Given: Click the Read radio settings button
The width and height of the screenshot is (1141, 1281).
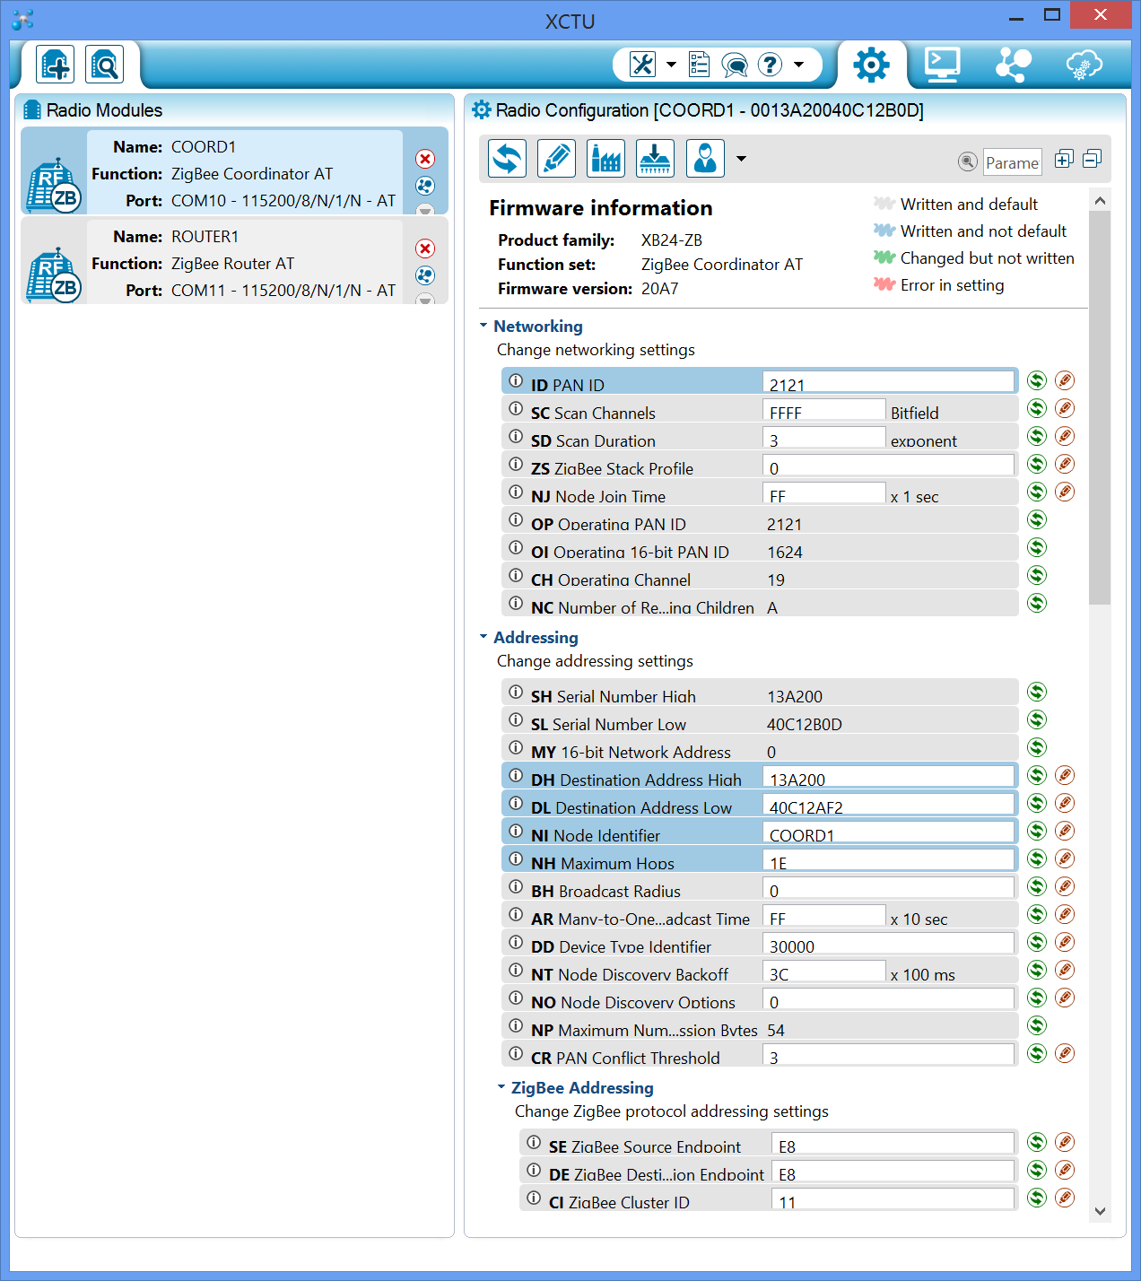Looking at the screenshot, I should [507, 159].
